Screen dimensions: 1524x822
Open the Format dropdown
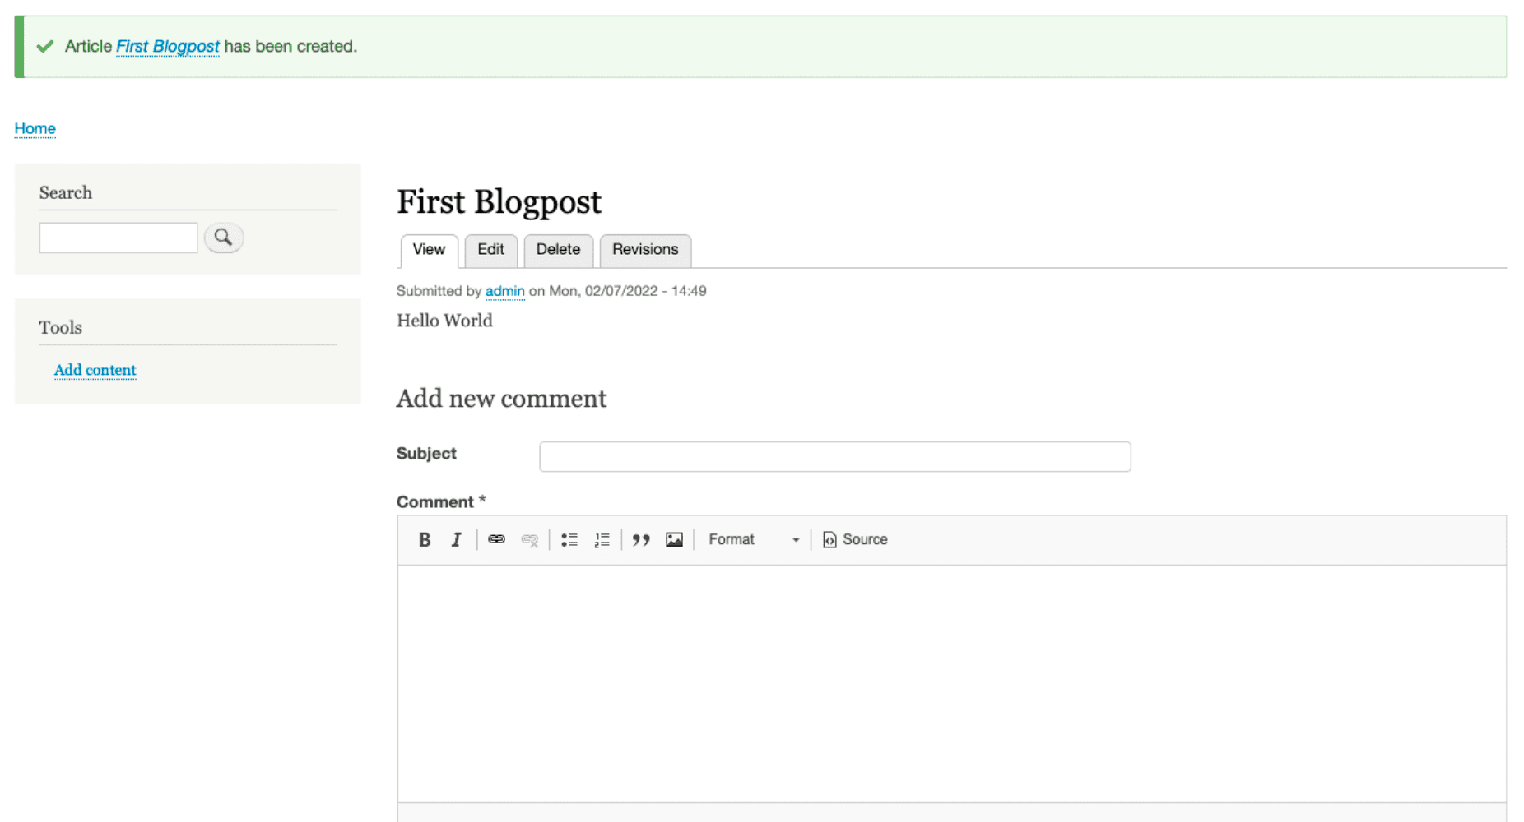pos(753,540)
